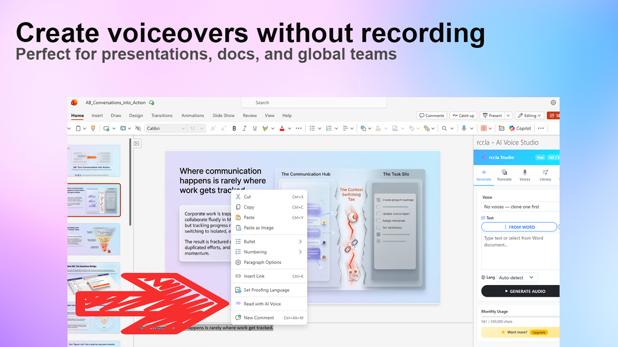
Task: Click the Dictate microphone icon
Action: click(464, 128)
